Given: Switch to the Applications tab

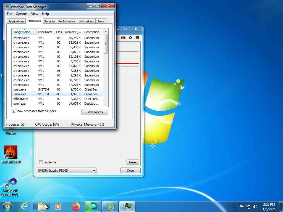Looking at the screenshot, I should point(16,21).
